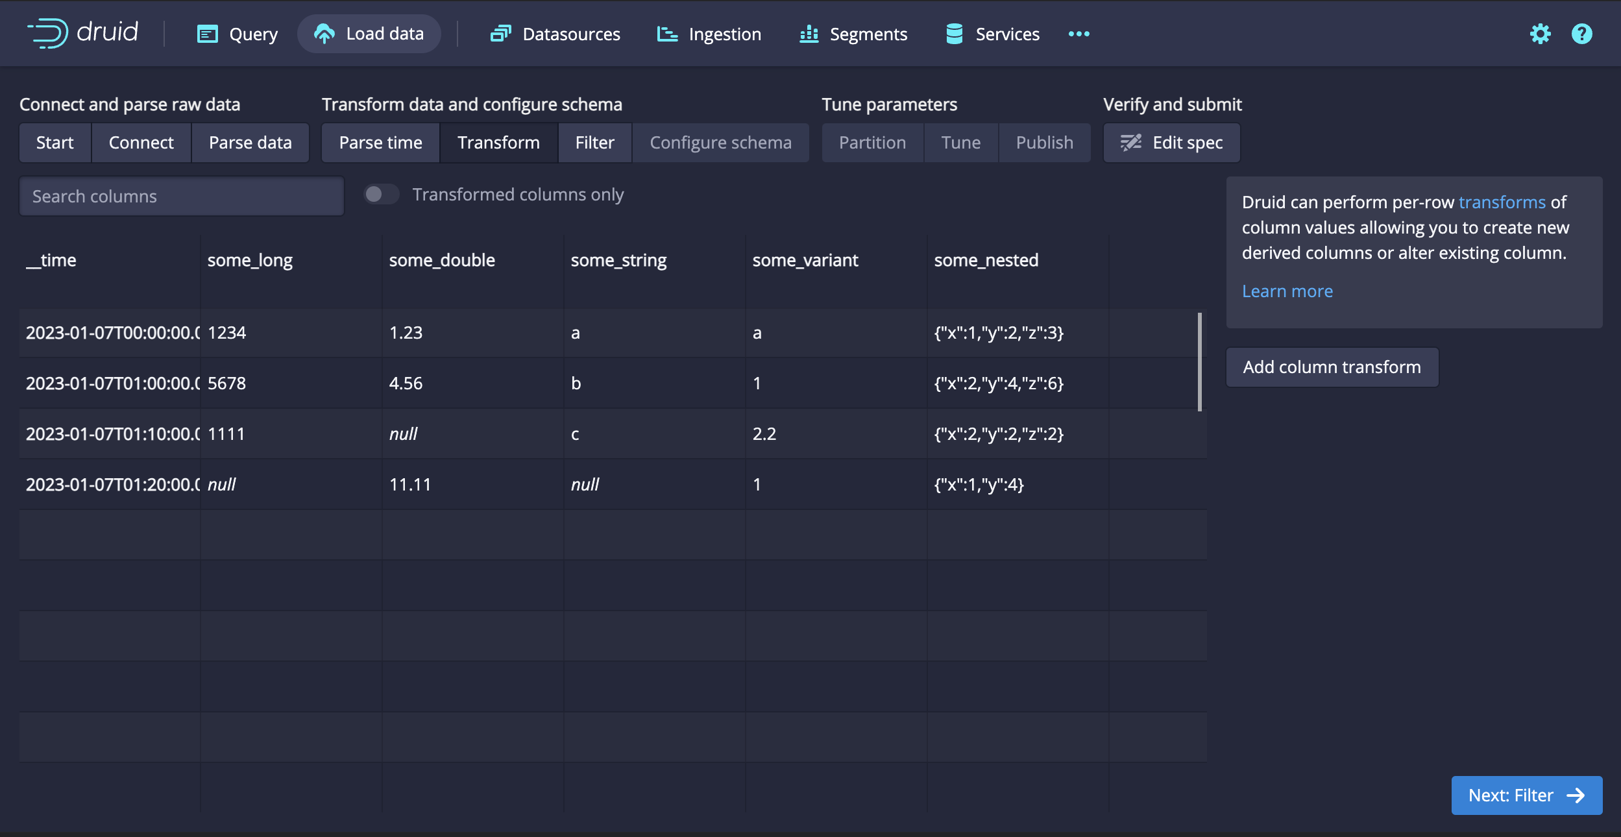Screen dimensions: 1621x837
Task: Open Datasources via its stacked icon
Action: click(500, 34)
